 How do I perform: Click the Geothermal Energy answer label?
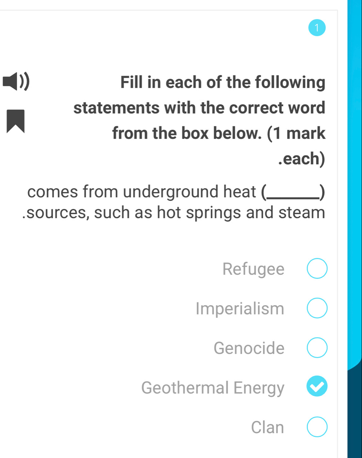click(x=213, y=388)
